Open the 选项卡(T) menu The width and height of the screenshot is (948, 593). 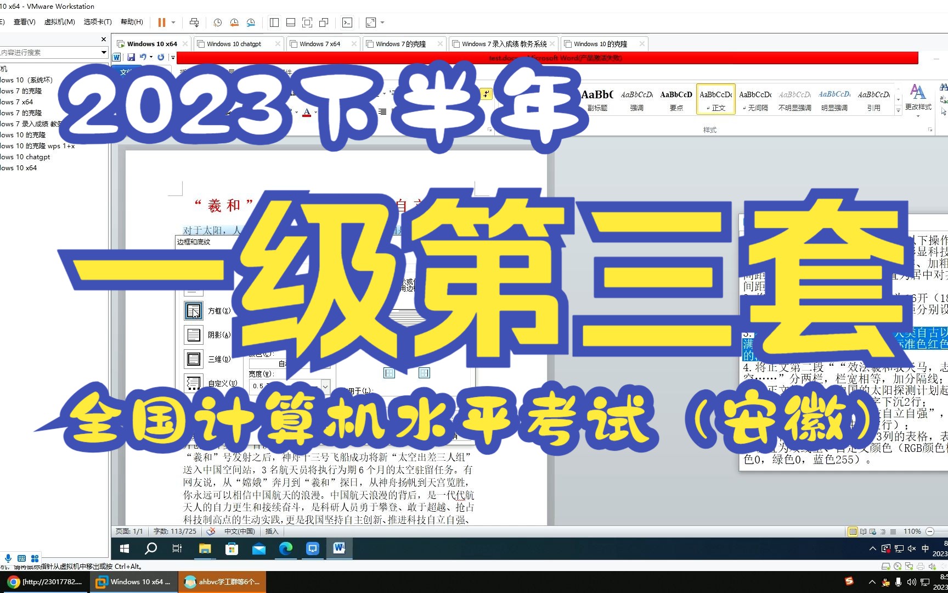98,22
